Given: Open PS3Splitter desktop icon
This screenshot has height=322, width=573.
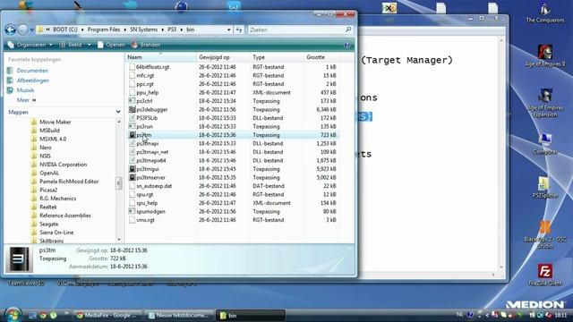Looking at the screenshot, I should coord(544,188).
